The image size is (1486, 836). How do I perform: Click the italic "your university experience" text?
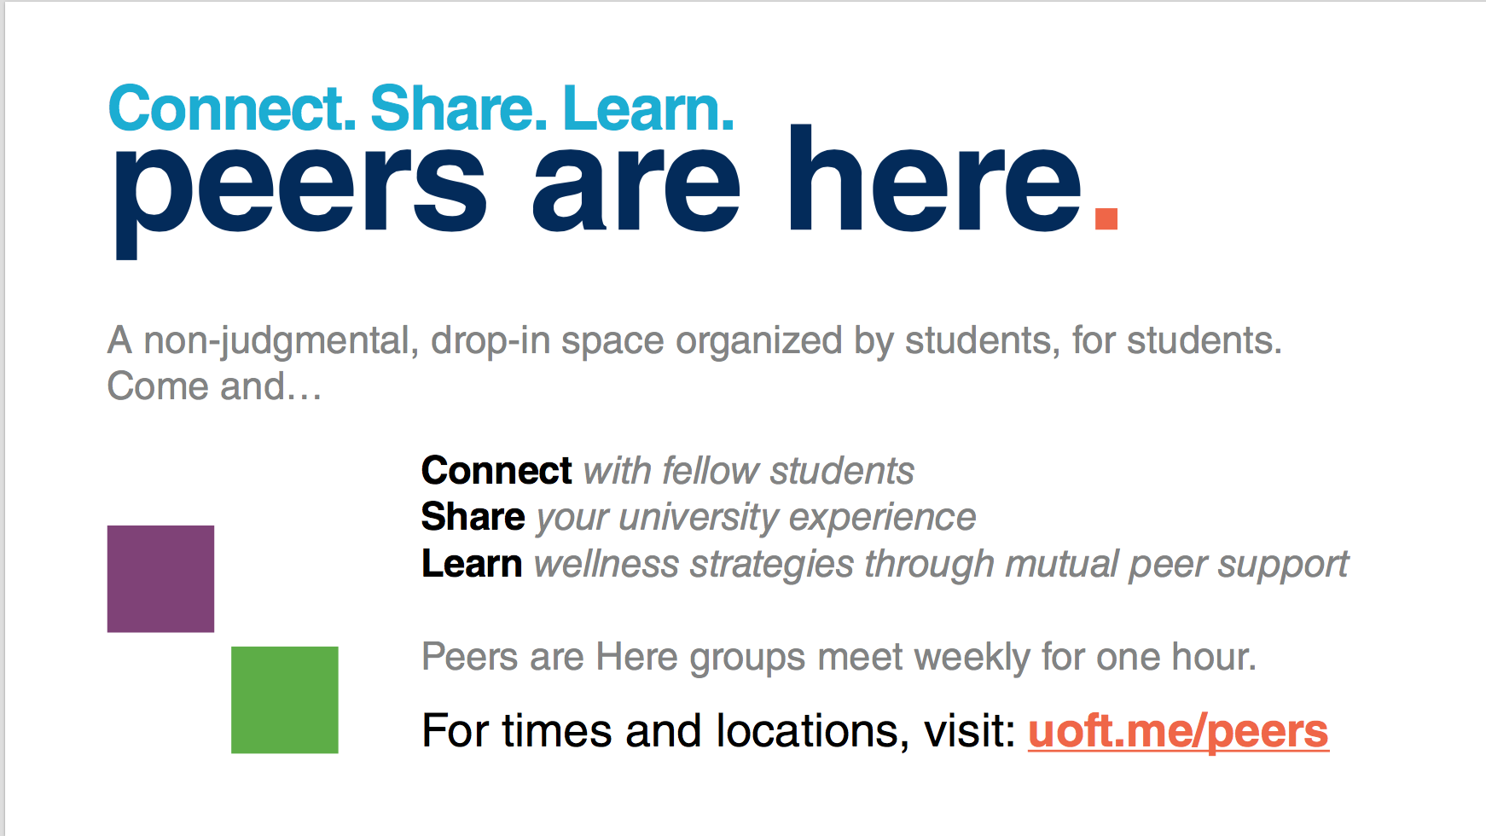click(x=755, y=517)
